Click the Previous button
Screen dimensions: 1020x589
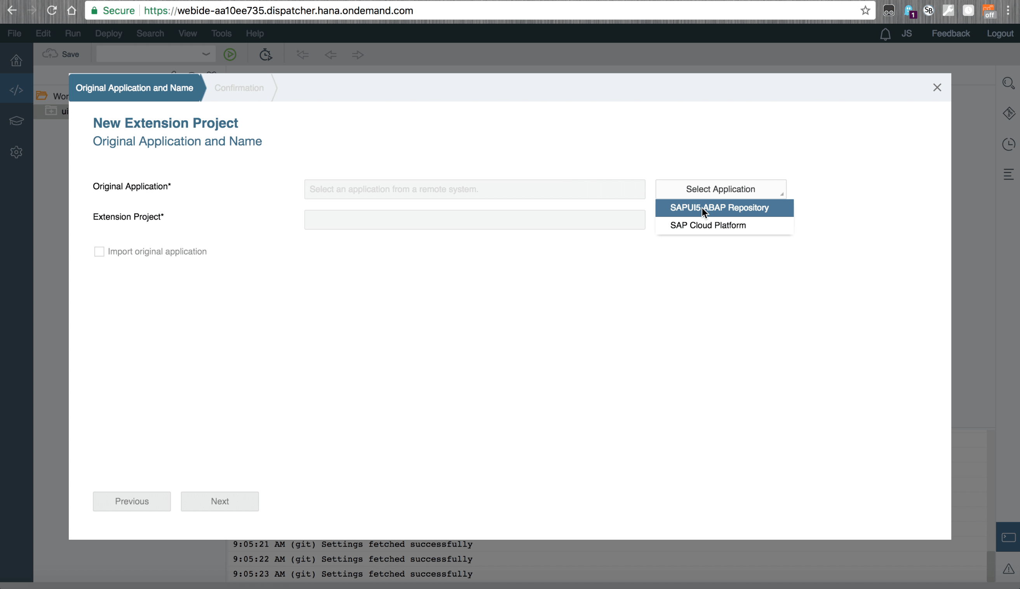132,501
